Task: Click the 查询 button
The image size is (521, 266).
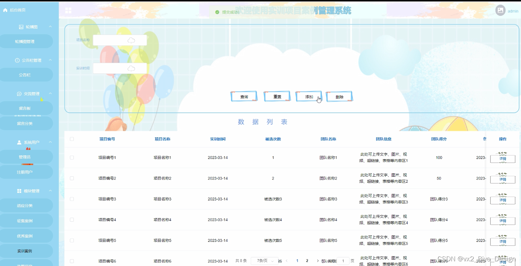Action: (x=244, y=97)
